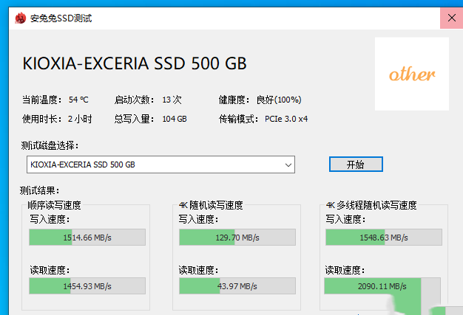Click the sequential write 1514.66 MB/s progress bar

click(x=87, y=238)
